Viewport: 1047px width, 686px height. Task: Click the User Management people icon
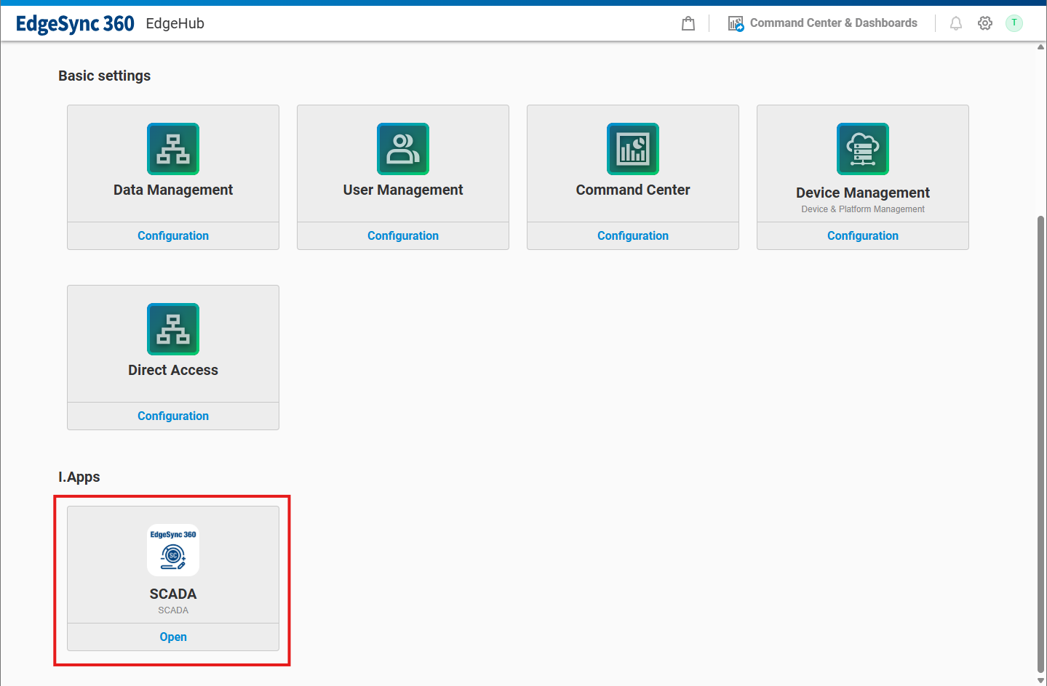(x=403, y=149)
